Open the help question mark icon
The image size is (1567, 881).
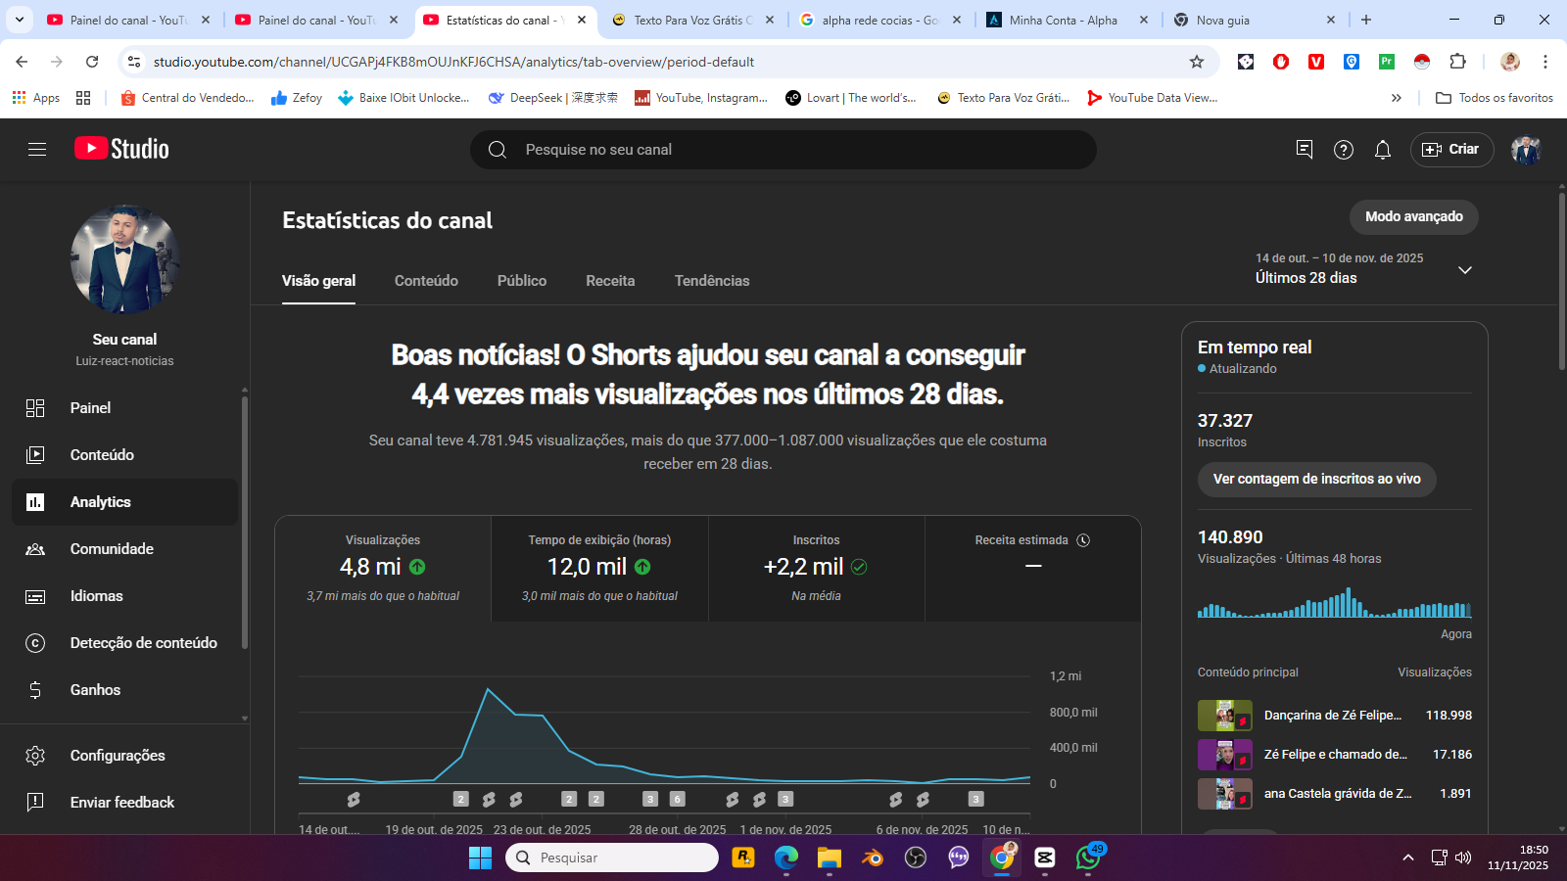[x=1344, y=149]
